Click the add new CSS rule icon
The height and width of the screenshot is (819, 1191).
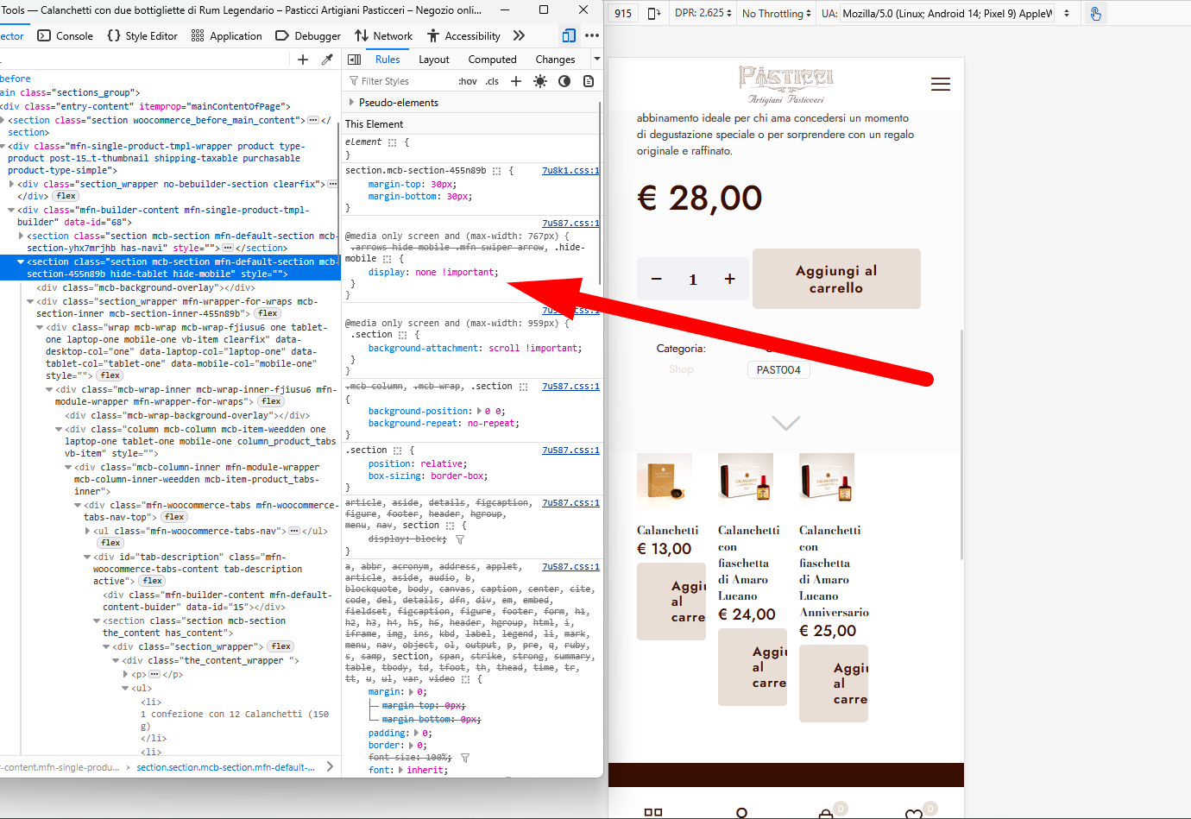(x=516, y=81)
